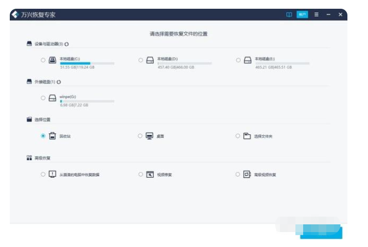Image resolution: width=368 pixels, height=247 pixels.
Task: Refresh the external disks list
Action: click(x=59, y=82)
